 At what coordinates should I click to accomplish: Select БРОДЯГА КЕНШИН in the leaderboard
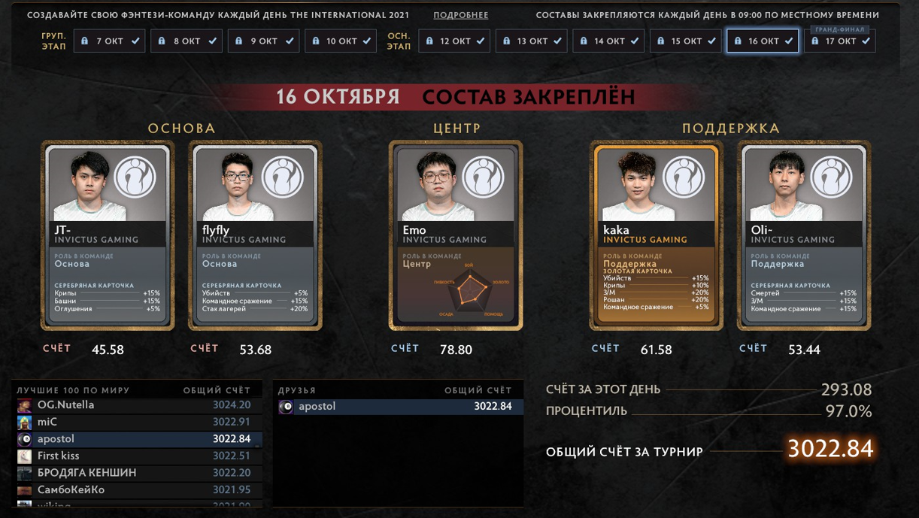click(x=139, y=473)
